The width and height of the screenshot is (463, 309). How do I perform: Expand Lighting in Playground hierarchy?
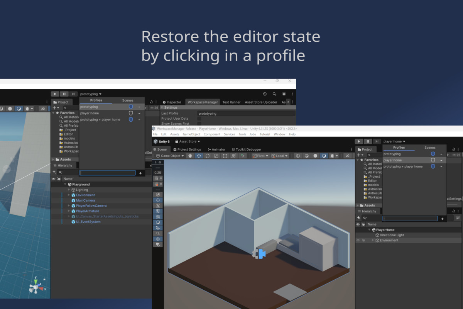[x=69, y=190]
